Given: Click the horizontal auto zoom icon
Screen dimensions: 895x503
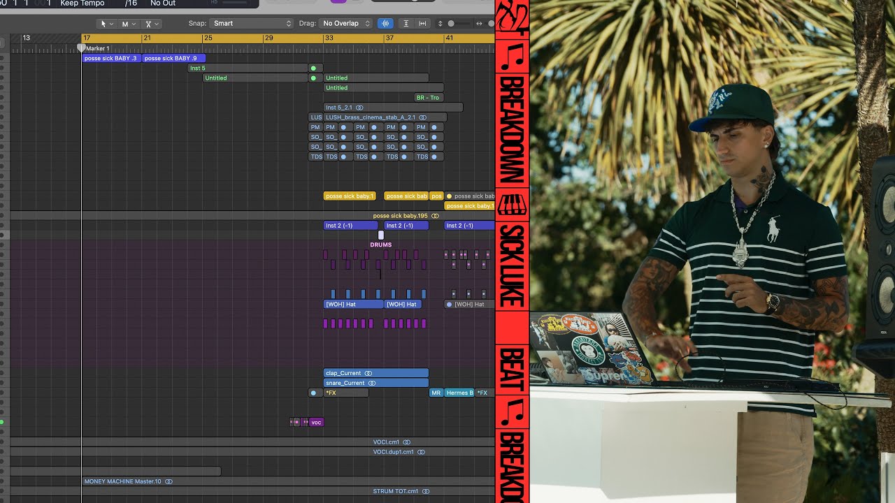Looking at the screenshot, I should 422,24.
